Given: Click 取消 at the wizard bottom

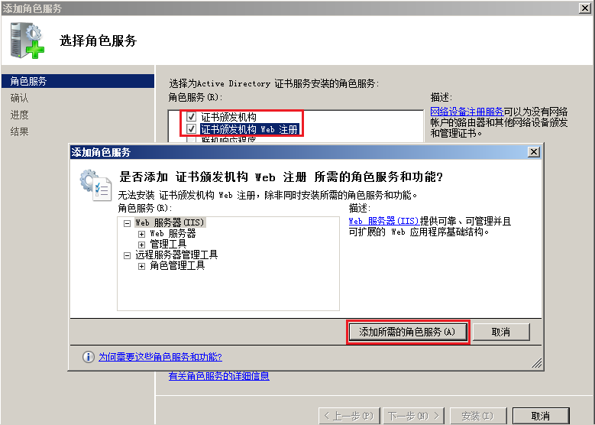Looking at the screenshot, I should (x=541, y=416).
